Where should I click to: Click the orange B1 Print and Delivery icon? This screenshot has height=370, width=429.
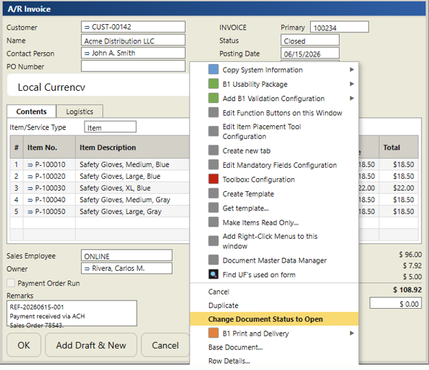(213, 333)
